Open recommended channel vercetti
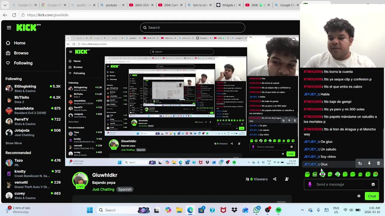 pos(33,184)
